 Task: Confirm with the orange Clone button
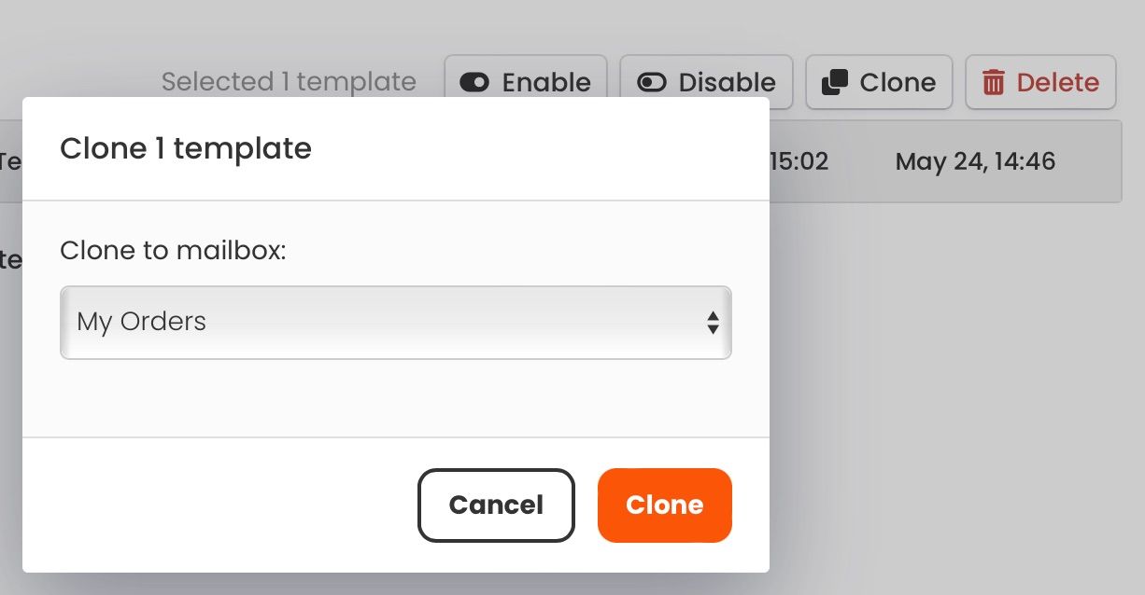(x=664, y=505)
